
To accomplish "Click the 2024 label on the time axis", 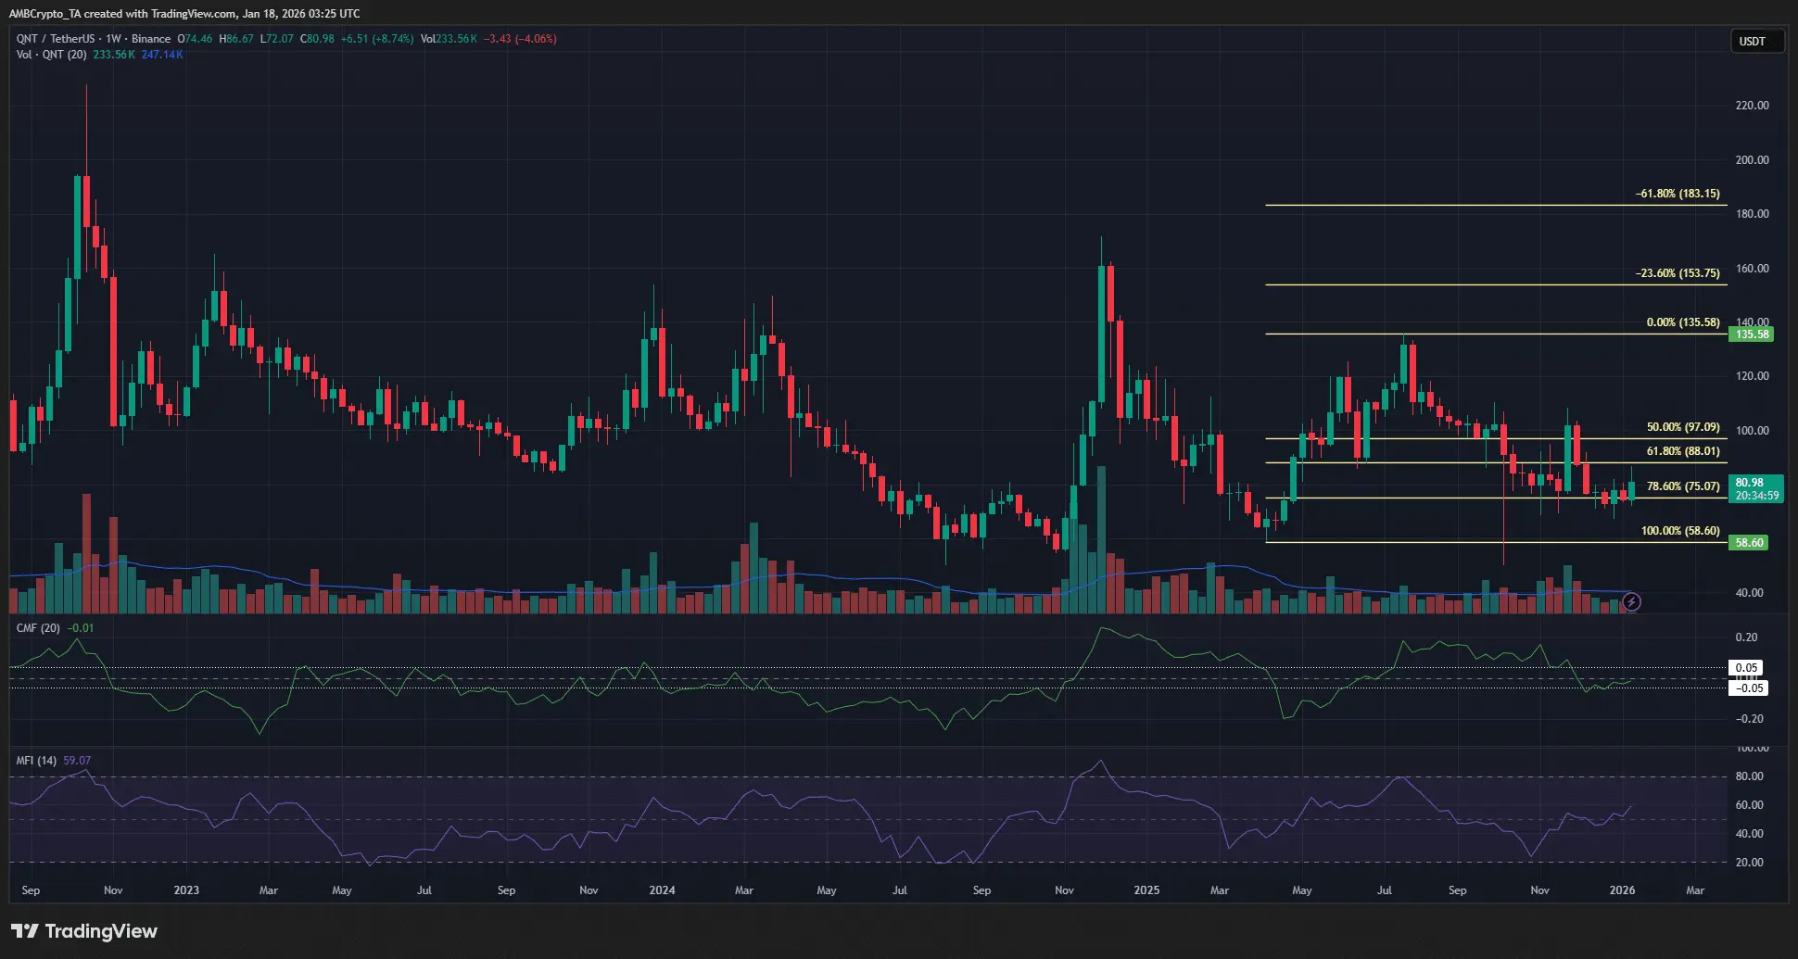I will (662, 890).
